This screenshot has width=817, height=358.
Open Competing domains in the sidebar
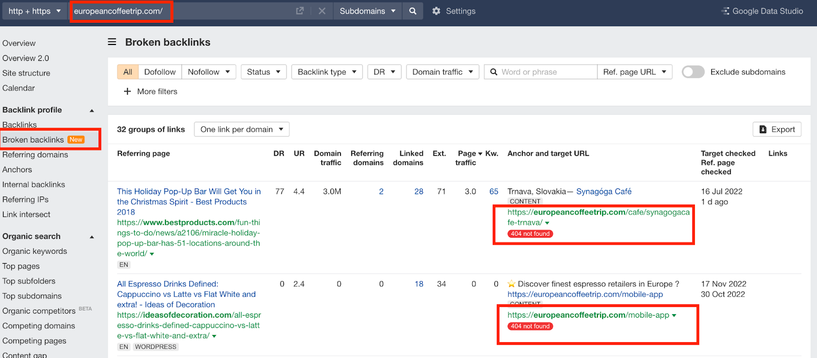(39, 326)
